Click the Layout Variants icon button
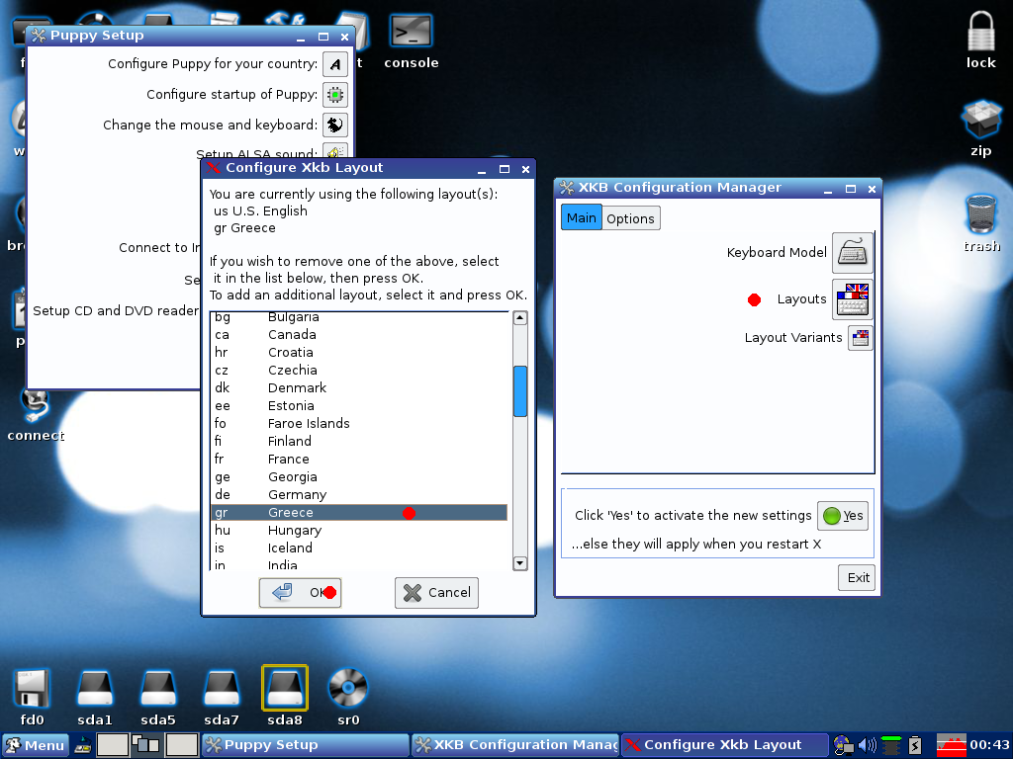The width and height of the screenshot is (1013, 759). pos(861,338)
